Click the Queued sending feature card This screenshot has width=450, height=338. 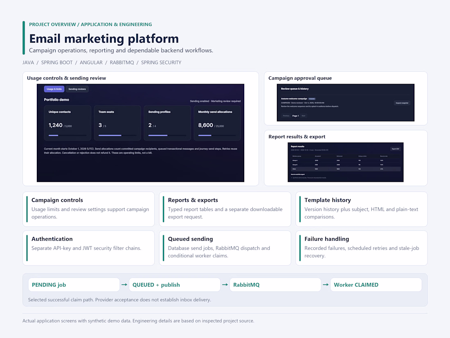tap(225, 248)
